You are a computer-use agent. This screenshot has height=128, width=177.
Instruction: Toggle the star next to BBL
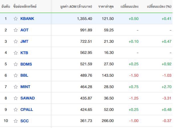tap(16, 76)
